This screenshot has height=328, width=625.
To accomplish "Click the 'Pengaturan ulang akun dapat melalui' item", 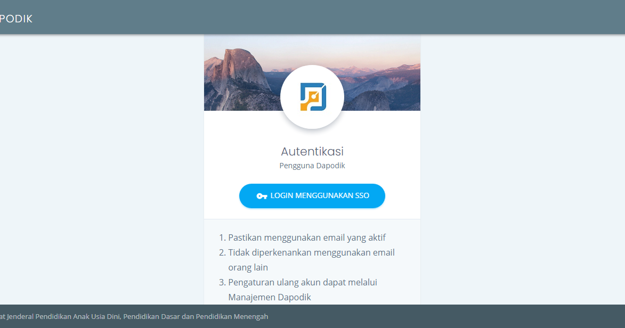I will tap(303, 282).
